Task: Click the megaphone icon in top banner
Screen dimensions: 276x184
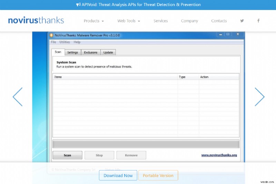Action: 78,4
